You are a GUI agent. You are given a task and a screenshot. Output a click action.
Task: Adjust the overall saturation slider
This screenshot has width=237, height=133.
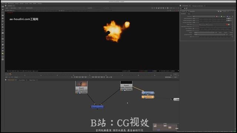pyautogui.click(x=216, y=23)
